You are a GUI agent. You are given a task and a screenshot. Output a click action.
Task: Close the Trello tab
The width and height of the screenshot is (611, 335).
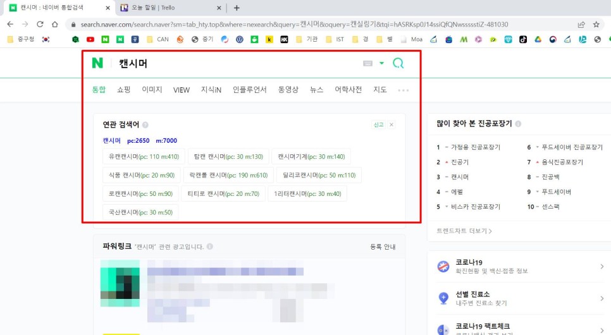(x=219, y=8)
